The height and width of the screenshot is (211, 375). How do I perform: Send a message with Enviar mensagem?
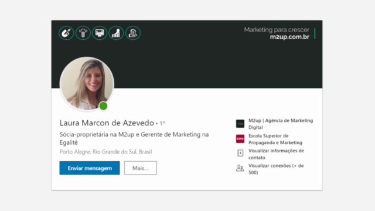click(90, 168)
